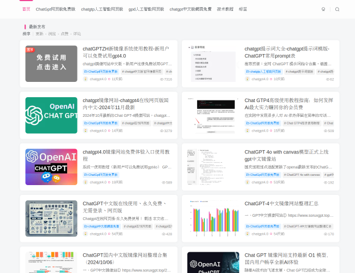Click view count 192 eye icon
This screenshot has height=273, width=355.
pyautogui.click(x=326, y=182)
